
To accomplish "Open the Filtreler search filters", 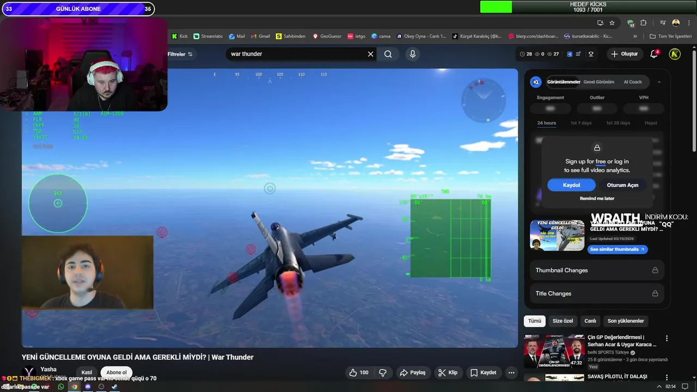I will (180, 54).
